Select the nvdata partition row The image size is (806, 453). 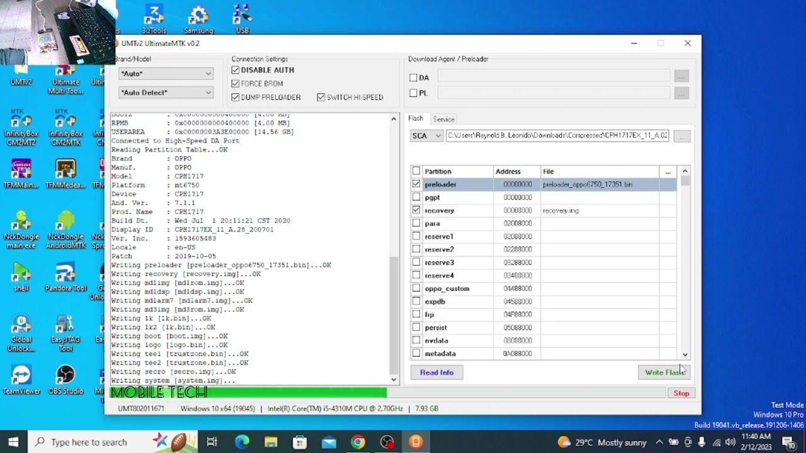[544, 340]
